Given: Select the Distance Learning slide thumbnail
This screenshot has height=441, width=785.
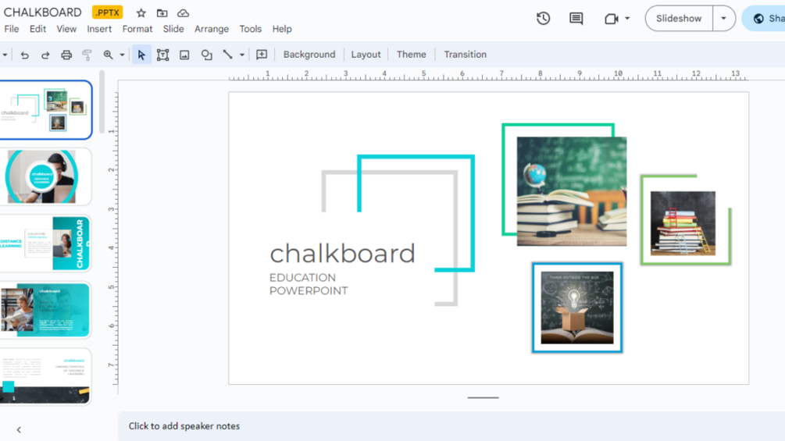Looking at the screenshot, I should click(x=45, y=244).
